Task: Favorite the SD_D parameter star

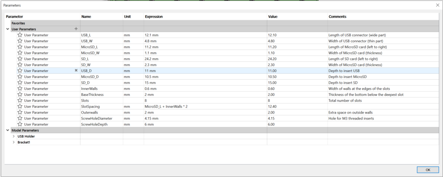Action: [x=20, y=82]
